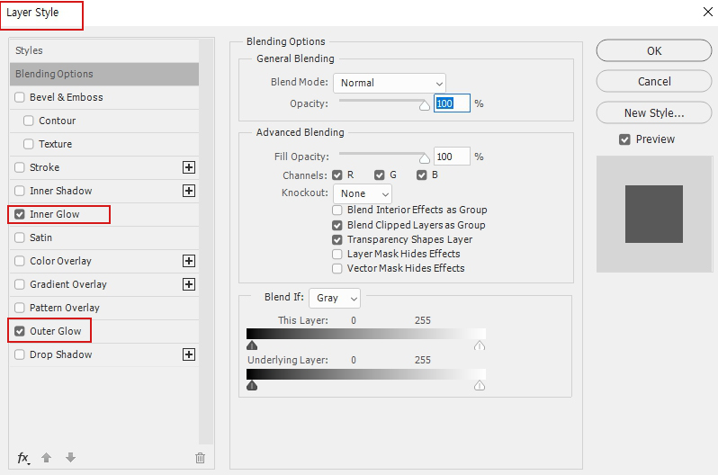Enable the Color Overlay checkbox
Viewport: 718px width, 475px height.
19,261
